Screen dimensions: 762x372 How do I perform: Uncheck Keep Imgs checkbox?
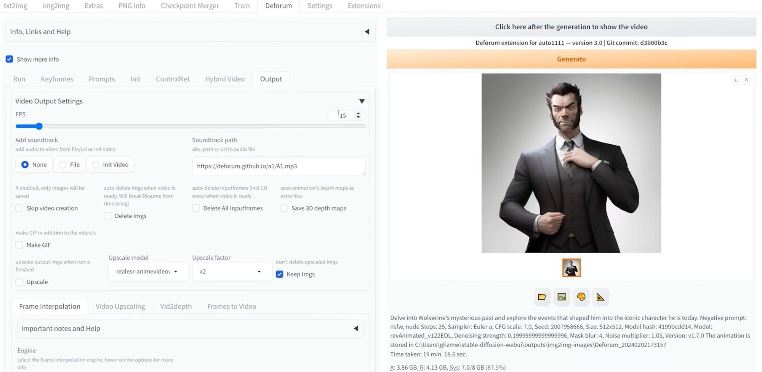coord(280,274)
